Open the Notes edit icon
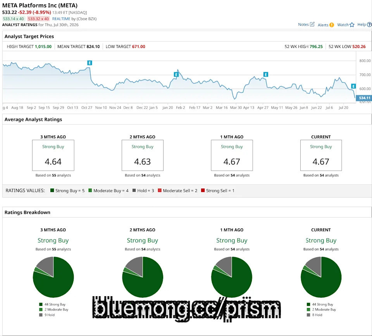This screenshot has height=336, width=372. click(312, 24)
